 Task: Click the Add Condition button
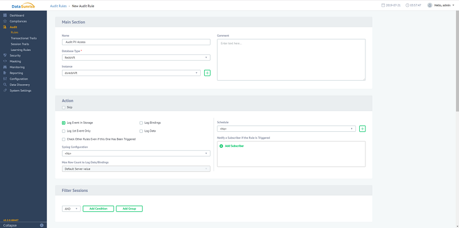pos(98,209)
